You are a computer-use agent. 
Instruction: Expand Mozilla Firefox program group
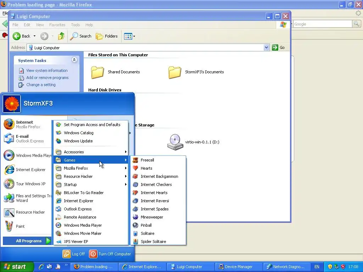click(91, 168)
